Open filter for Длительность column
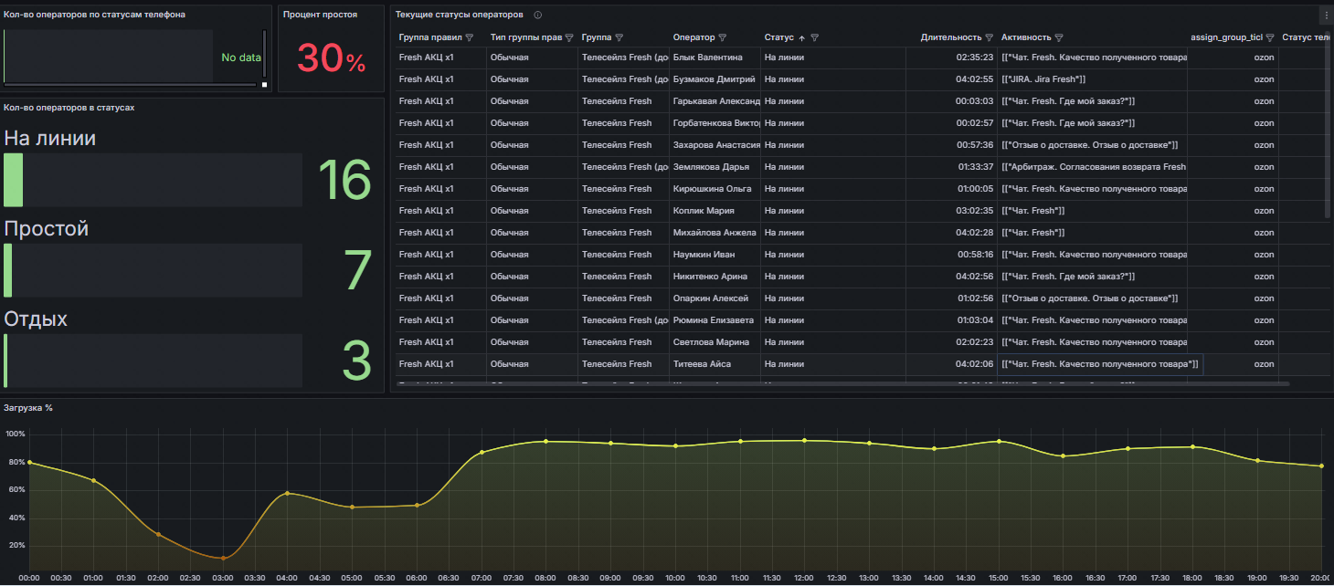1334x586 pixels. coord(989,37)
